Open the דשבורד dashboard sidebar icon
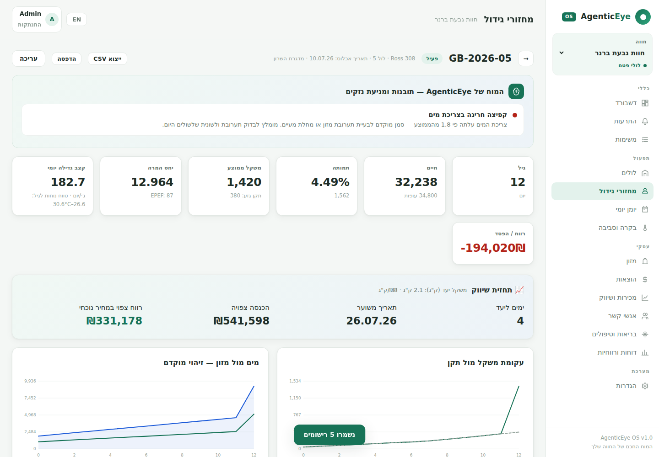This screenshot has height=457, width=659. click(645, 103)
